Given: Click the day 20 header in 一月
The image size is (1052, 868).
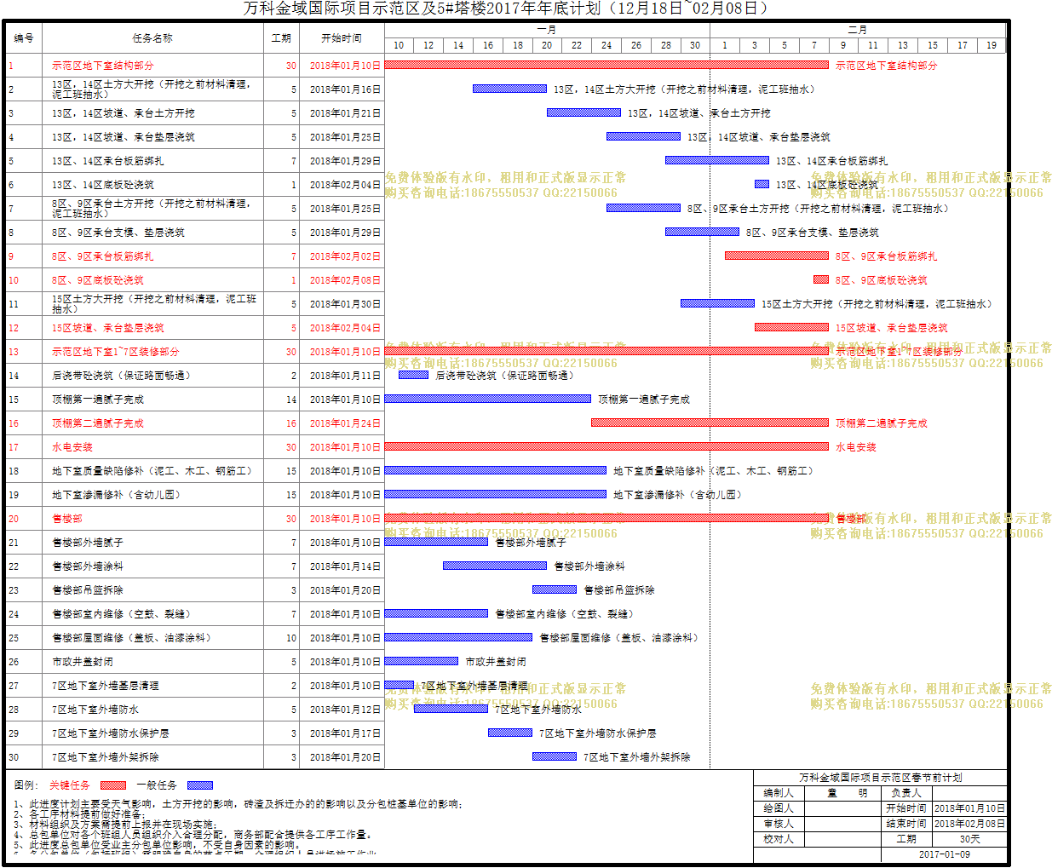Looking at the screenshot, I should (547, 45).
